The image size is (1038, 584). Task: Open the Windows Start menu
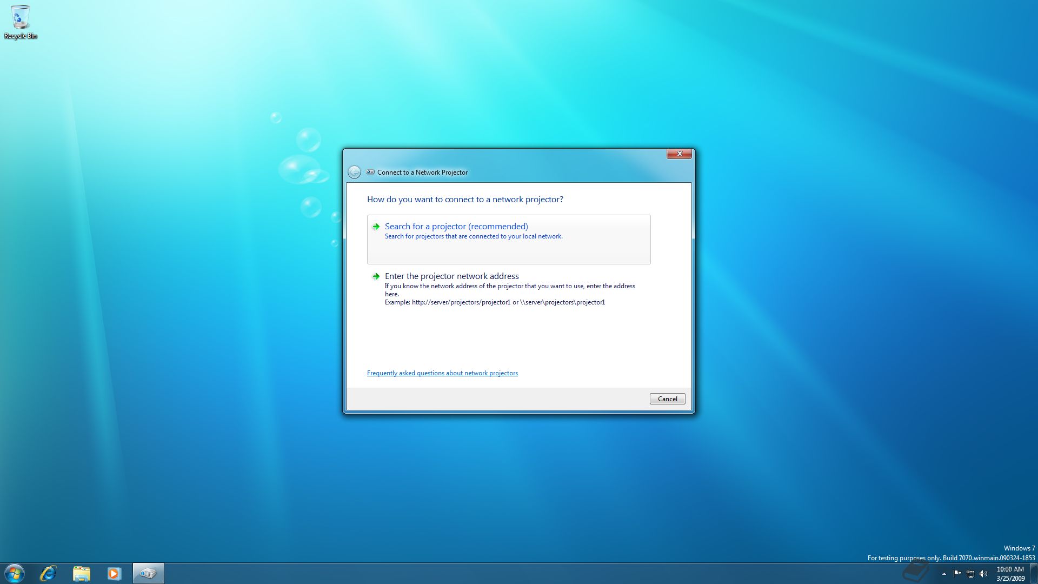pos(15,573)
